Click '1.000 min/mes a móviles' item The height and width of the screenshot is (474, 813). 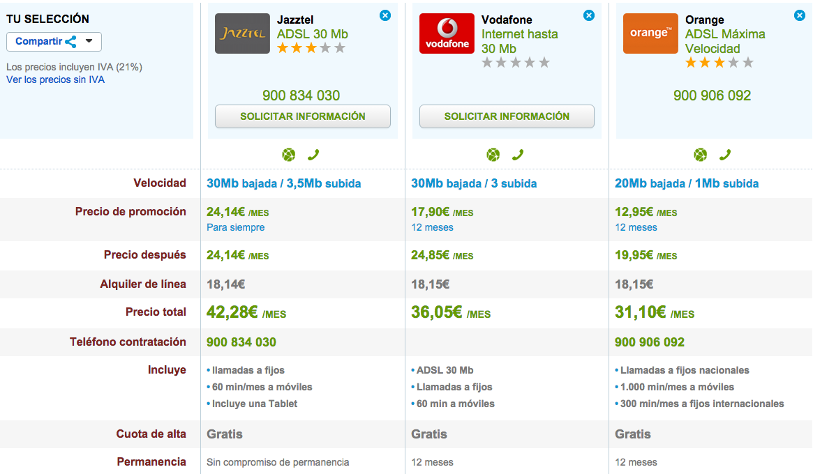[x=677, y=387]
